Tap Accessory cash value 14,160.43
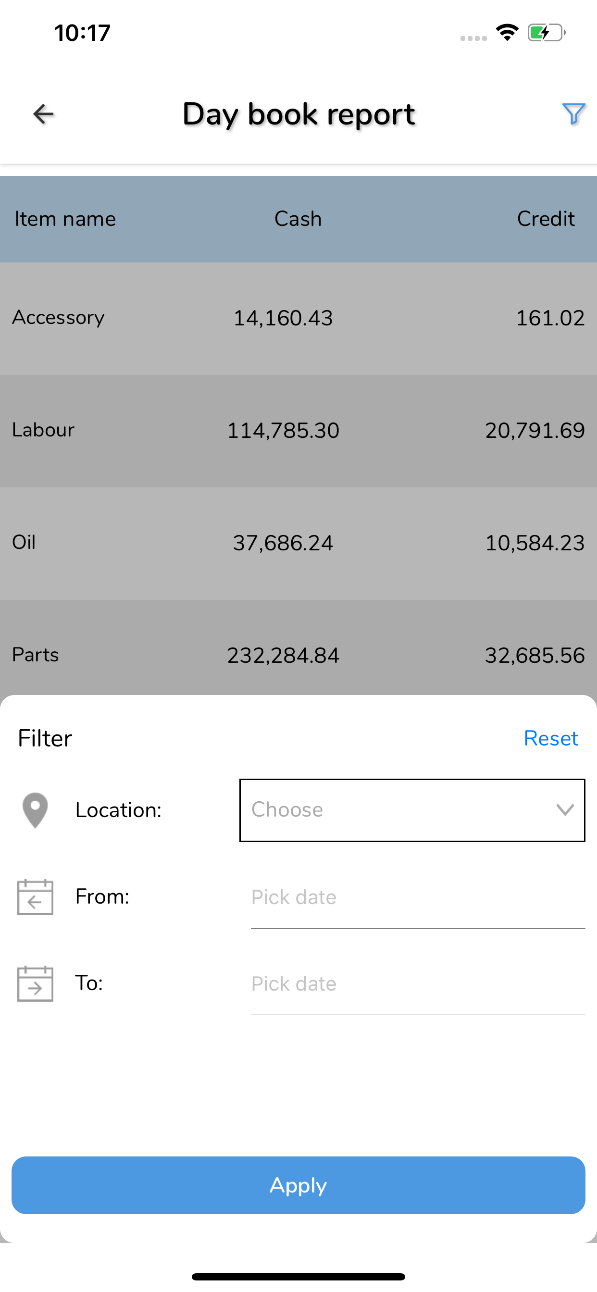This screenshot has height=1292, width=597. [283, 318]
